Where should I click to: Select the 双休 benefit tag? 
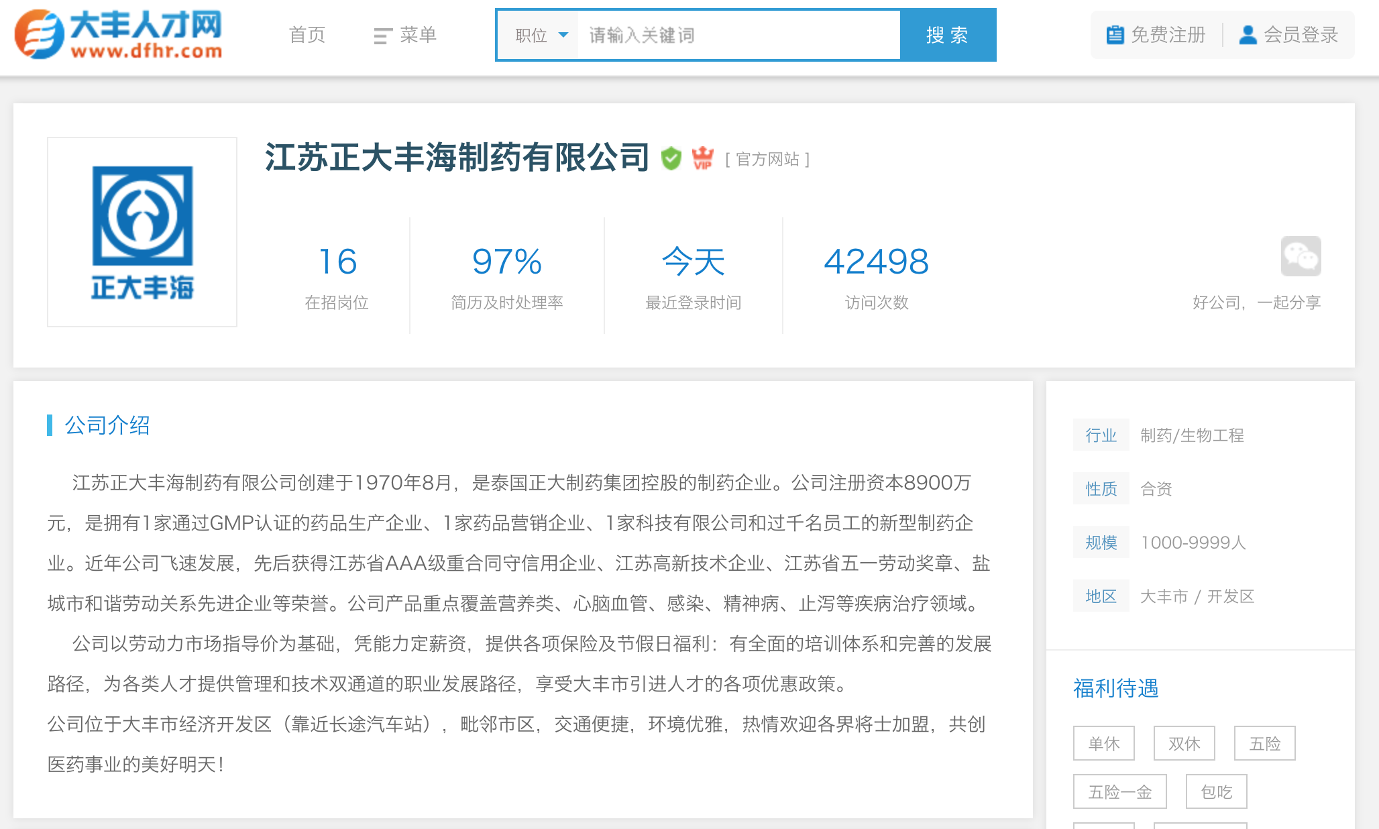click(x=1184, y=743)
